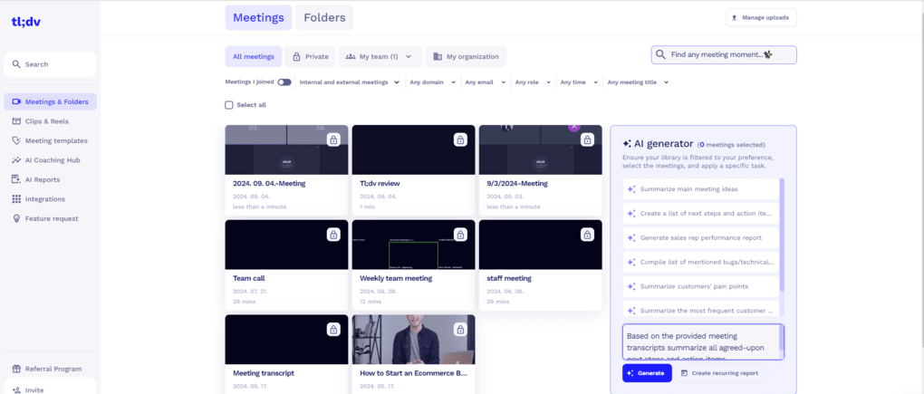The width and height of the screenshot is (924, 394).
Task: Expand the My team (1) dropdown
Action: point(380,57)
